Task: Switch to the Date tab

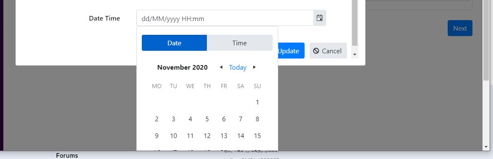Action: [x=174, y=43]
